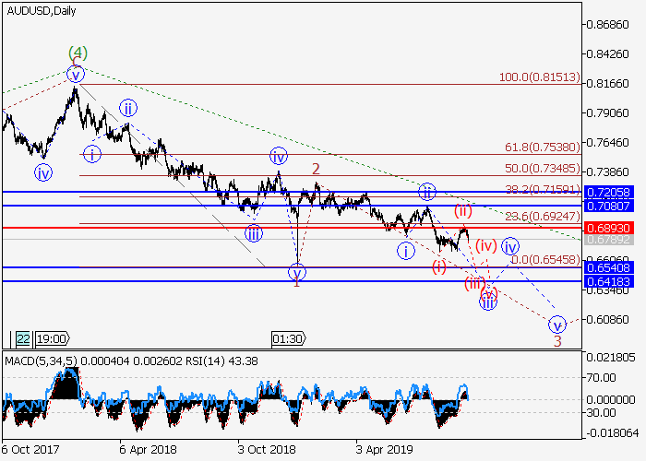Click the green (4) wave label
646x461 pixels.
pyautogui.click(x=77, y=53)
